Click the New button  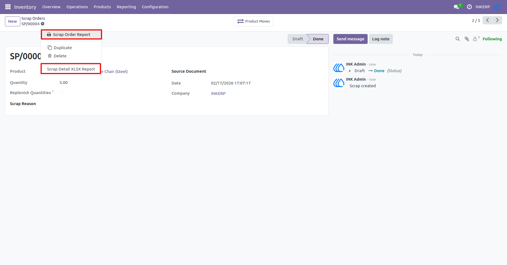click(13, 21)
